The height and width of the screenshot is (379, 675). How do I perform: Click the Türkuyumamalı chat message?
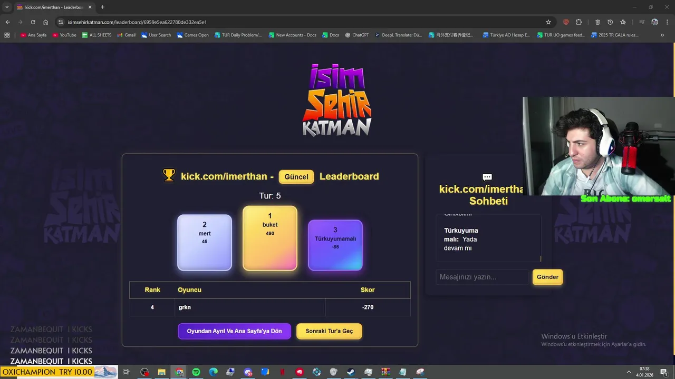tap(461, 239)
